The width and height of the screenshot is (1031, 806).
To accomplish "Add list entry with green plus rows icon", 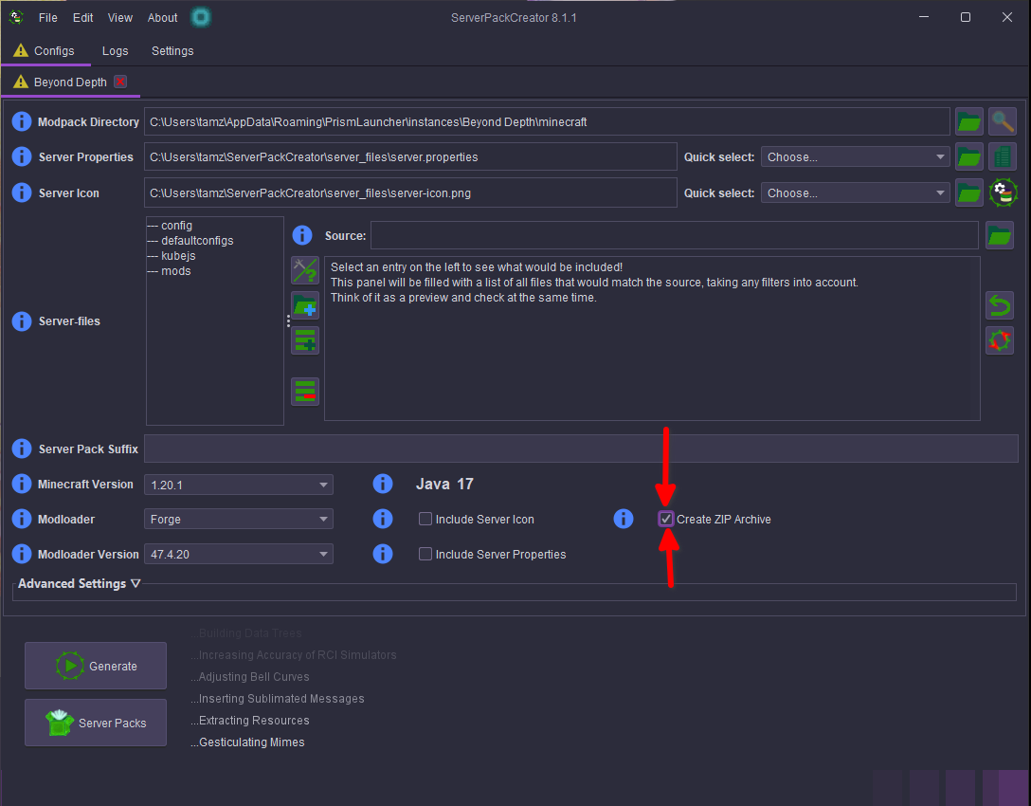I will click(305, 340).
